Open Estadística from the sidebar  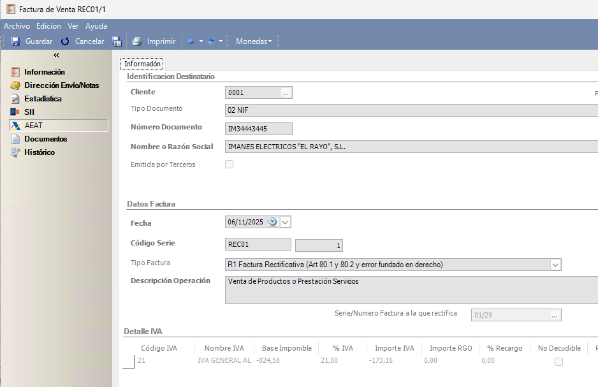coord(43,99)
